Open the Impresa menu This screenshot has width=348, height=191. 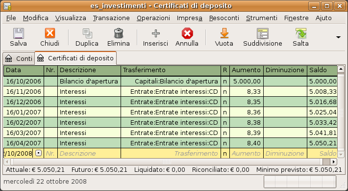click(190, 18)
